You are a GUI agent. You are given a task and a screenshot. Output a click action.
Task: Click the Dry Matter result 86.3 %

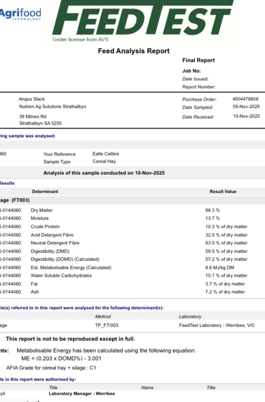pos(212,210)
